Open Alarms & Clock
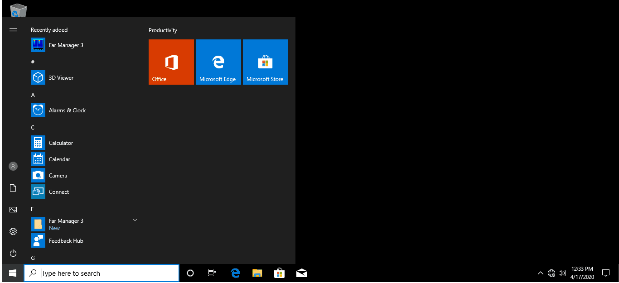This screenshot has width=619, height=283. [x=84, y=110]
